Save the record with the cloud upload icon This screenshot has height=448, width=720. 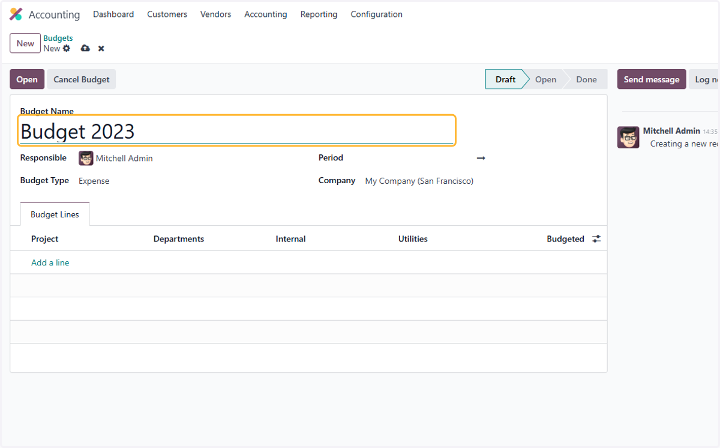coord(85,48)
